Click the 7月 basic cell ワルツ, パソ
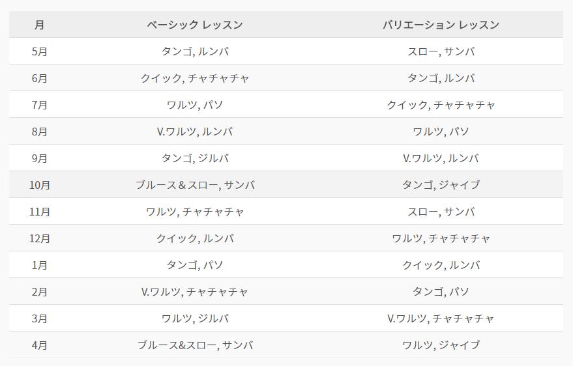Screen dimensions: 573x366 coord(195,105)
